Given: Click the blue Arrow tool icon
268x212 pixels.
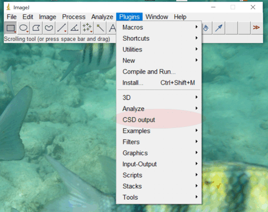Looking at the screenshot, I should point(219,28).
